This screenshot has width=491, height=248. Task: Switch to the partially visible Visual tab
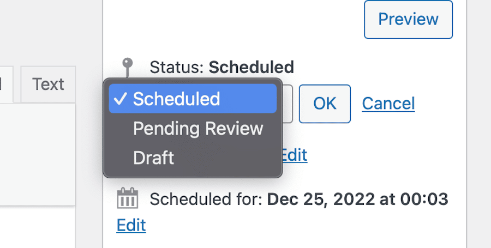point(6,84)
